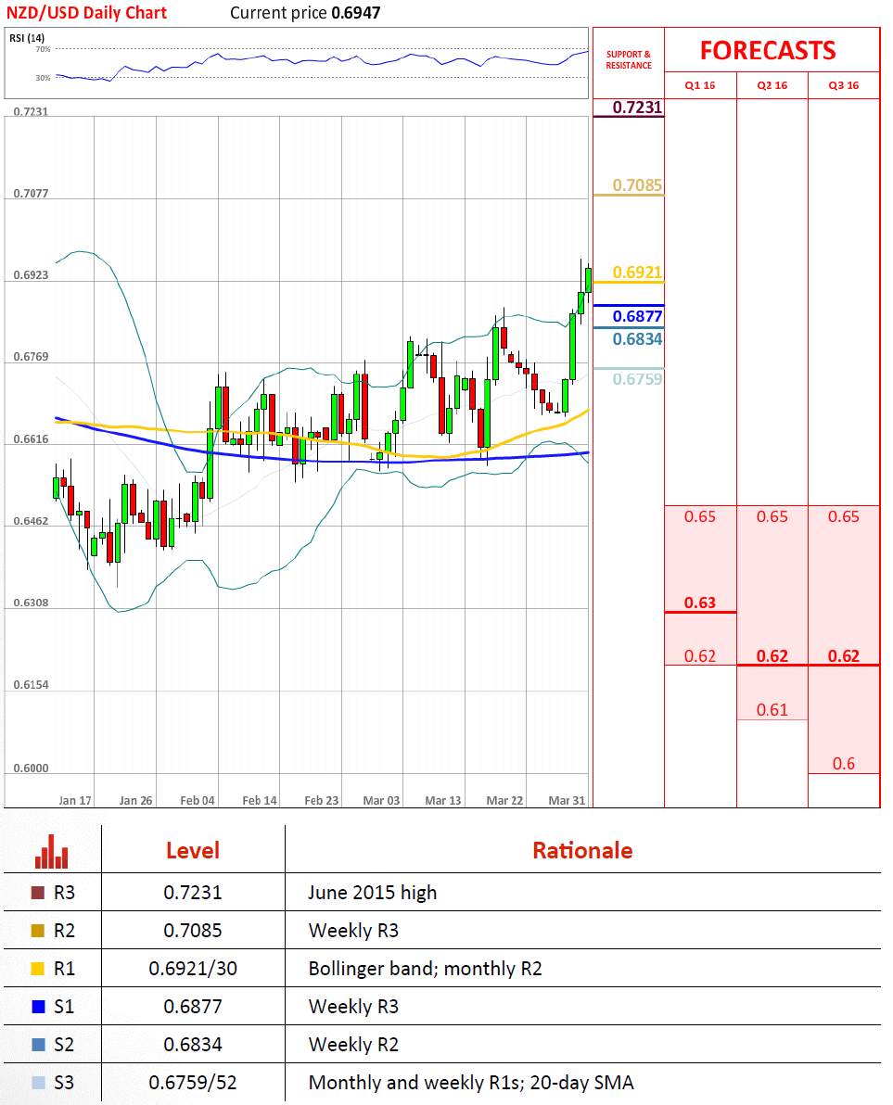Screen dimensions: 893x1105
Task: Click the FORECASTS heading
Action: (768, 51)
